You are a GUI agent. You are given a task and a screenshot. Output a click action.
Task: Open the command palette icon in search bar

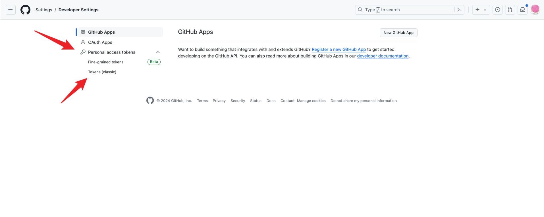459,10
